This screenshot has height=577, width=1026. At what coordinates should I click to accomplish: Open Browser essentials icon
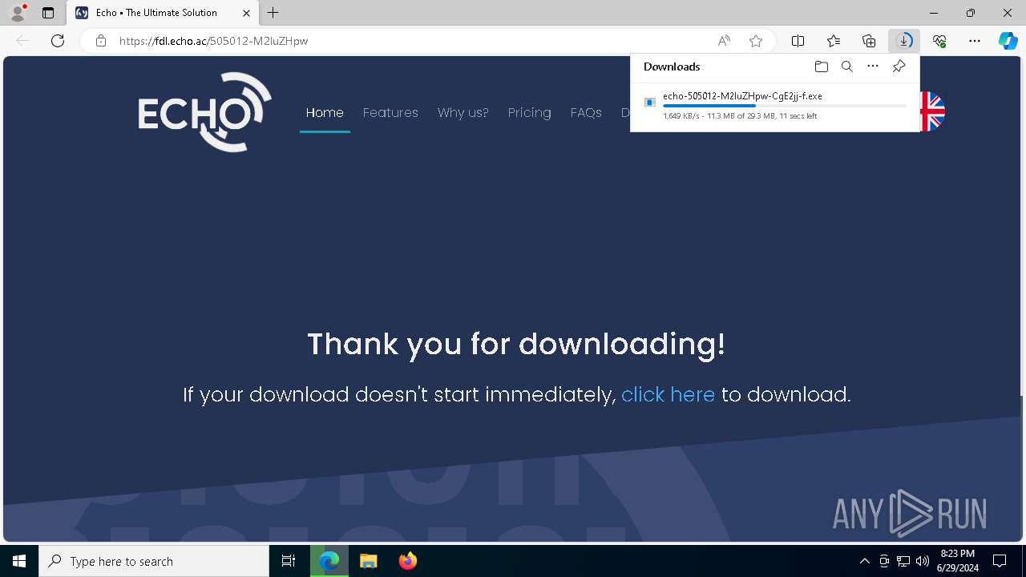[x=939, y=41]
